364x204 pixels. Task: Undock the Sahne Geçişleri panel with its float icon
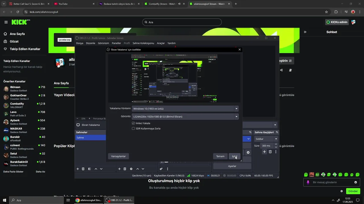277,132
